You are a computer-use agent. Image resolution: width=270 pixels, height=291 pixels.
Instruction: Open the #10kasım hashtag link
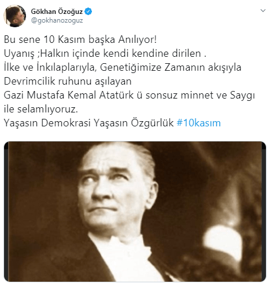click(199, 123)
